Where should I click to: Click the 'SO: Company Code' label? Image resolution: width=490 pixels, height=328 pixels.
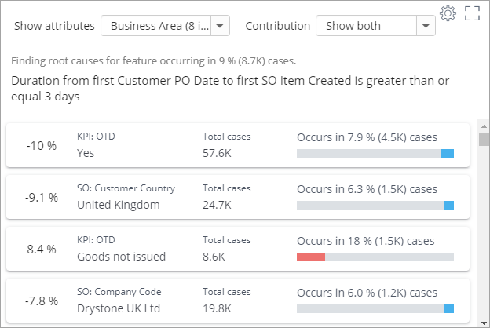[x=119, y=292]
